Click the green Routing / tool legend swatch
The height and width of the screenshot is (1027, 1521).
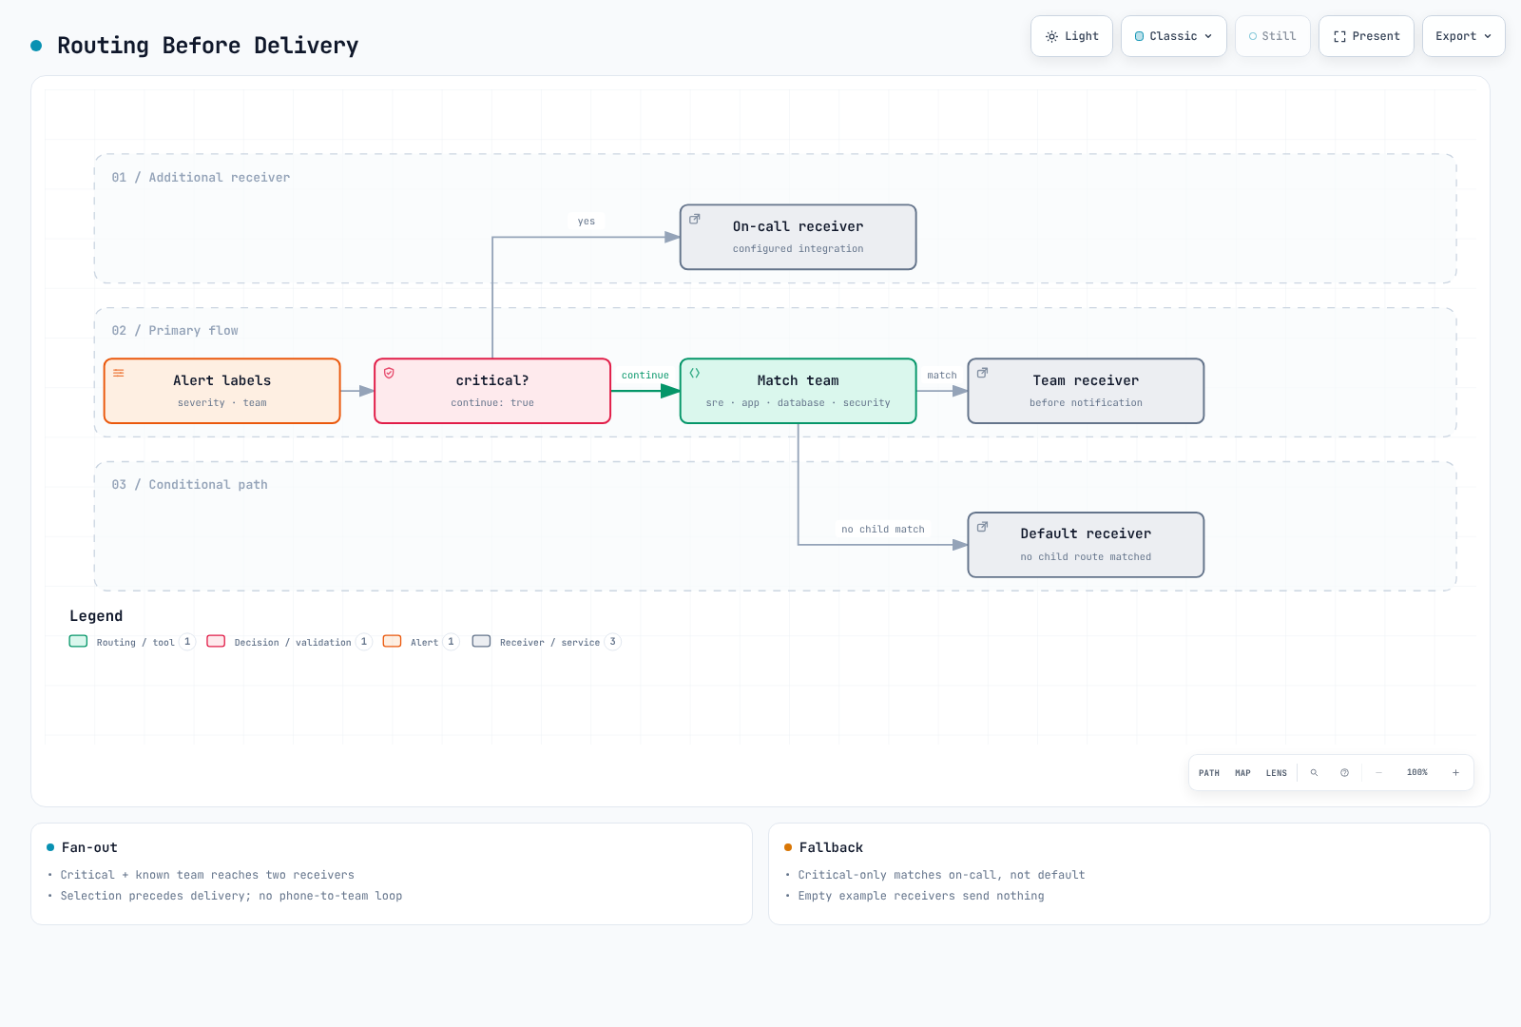(78, 641)
